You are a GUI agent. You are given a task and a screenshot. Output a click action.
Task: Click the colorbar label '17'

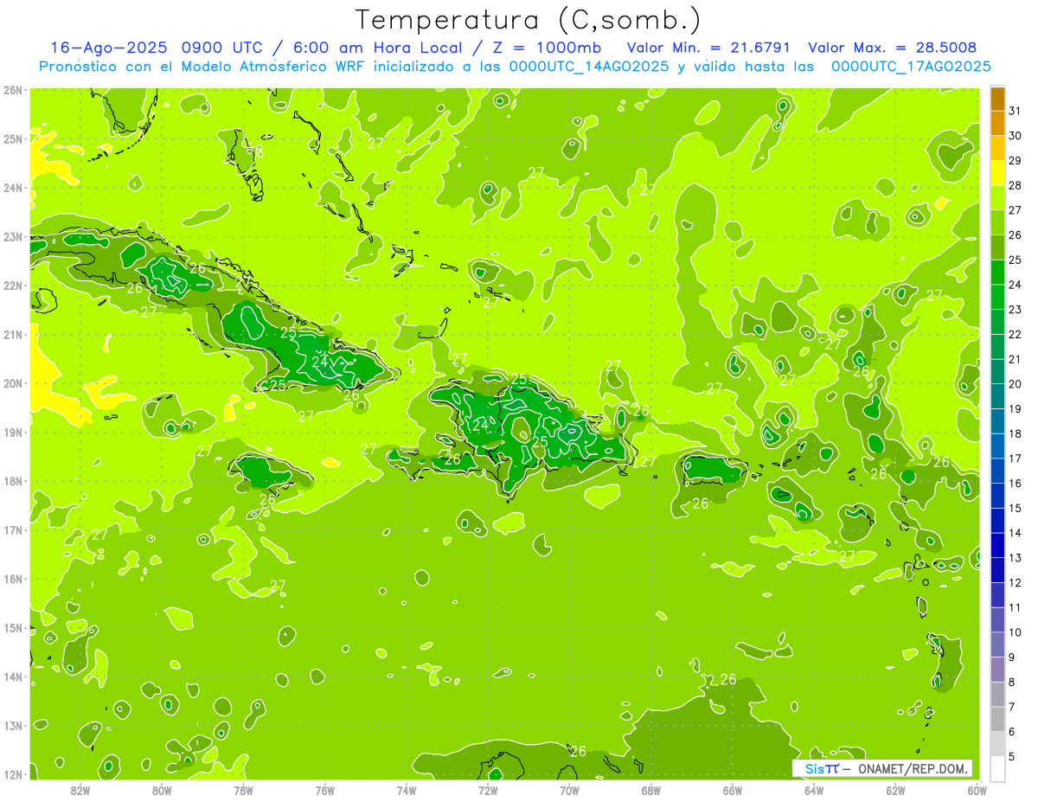pos(1015,458)
